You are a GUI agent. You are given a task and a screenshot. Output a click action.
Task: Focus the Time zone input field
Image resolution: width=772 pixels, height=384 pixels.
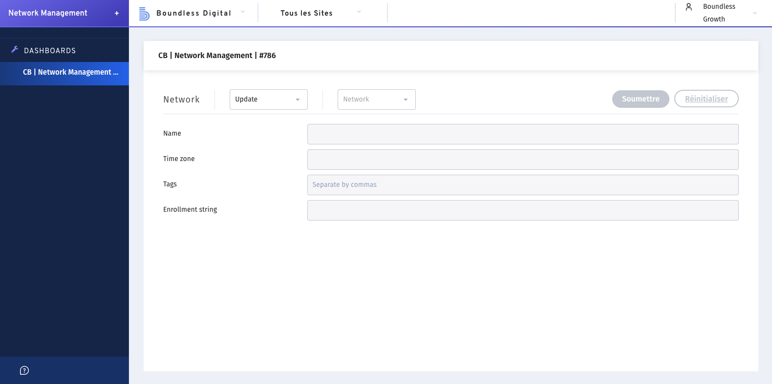coord(523,160)
